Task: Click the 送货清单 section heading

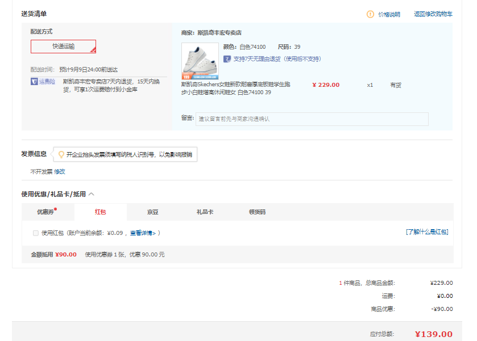Action: click(x=34, y=14)
